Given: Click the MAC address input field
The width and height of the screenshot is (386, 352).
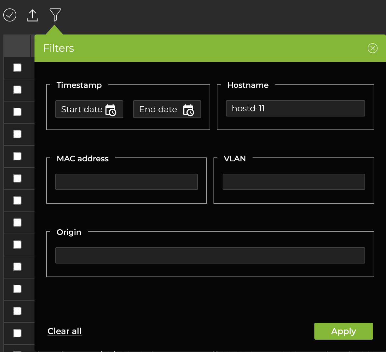Looking at the screenshot, I should click(x=127, y=182).
